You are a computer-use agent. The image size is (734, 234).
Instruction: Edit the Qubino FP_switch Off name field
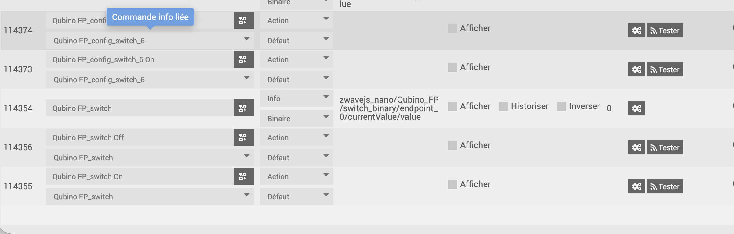(x=140, y=137)
